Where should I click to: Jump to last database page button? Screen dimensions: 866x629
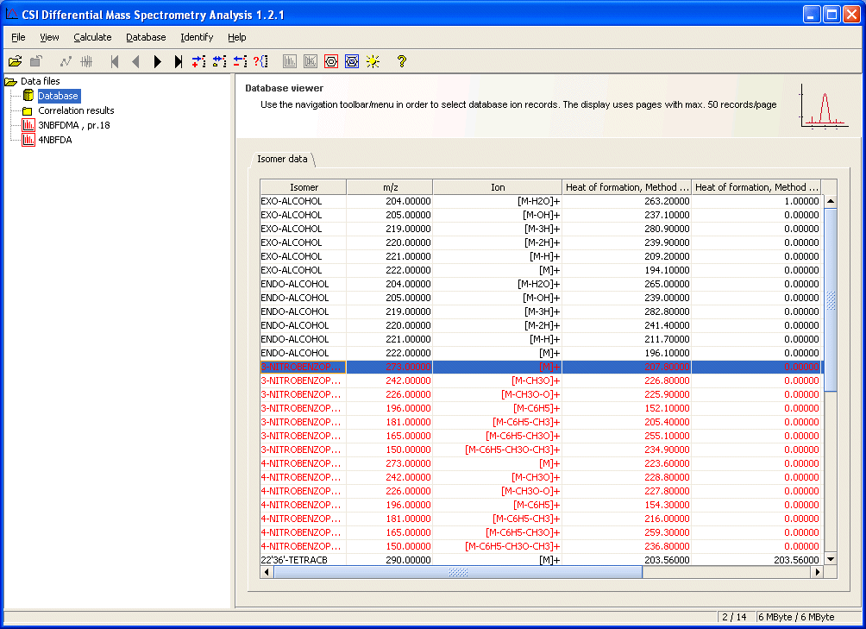[178, 61]
